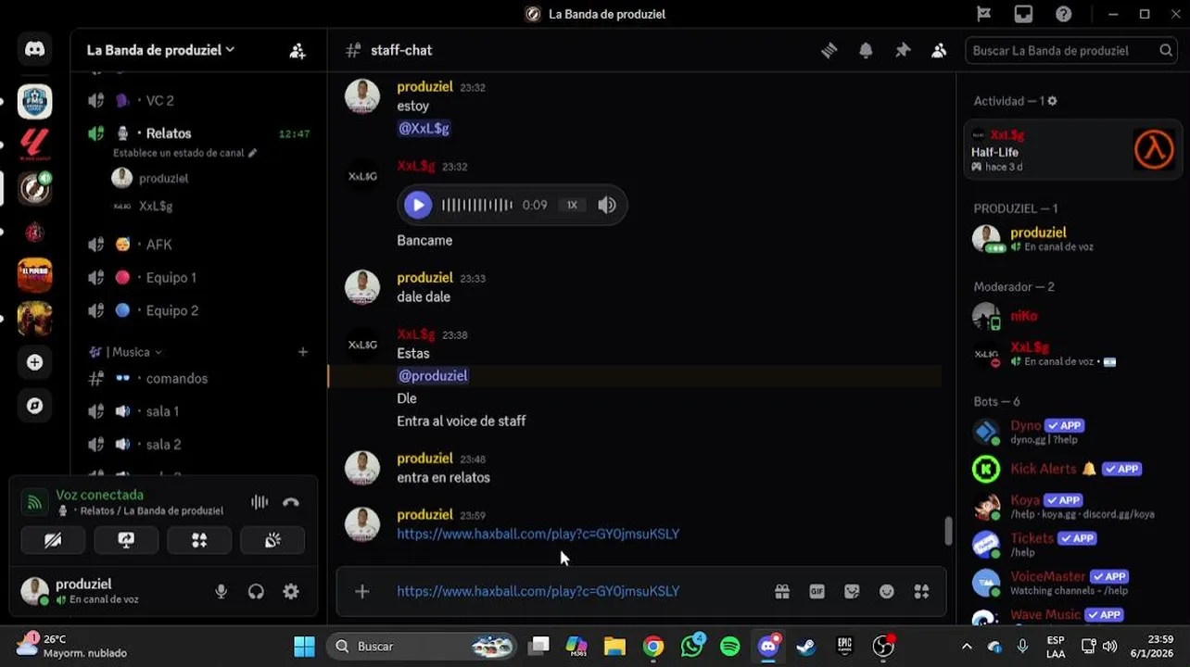The image size is (1190, 667).
Task: Open Windows Start menu
Action: click(x=304, y=647)
